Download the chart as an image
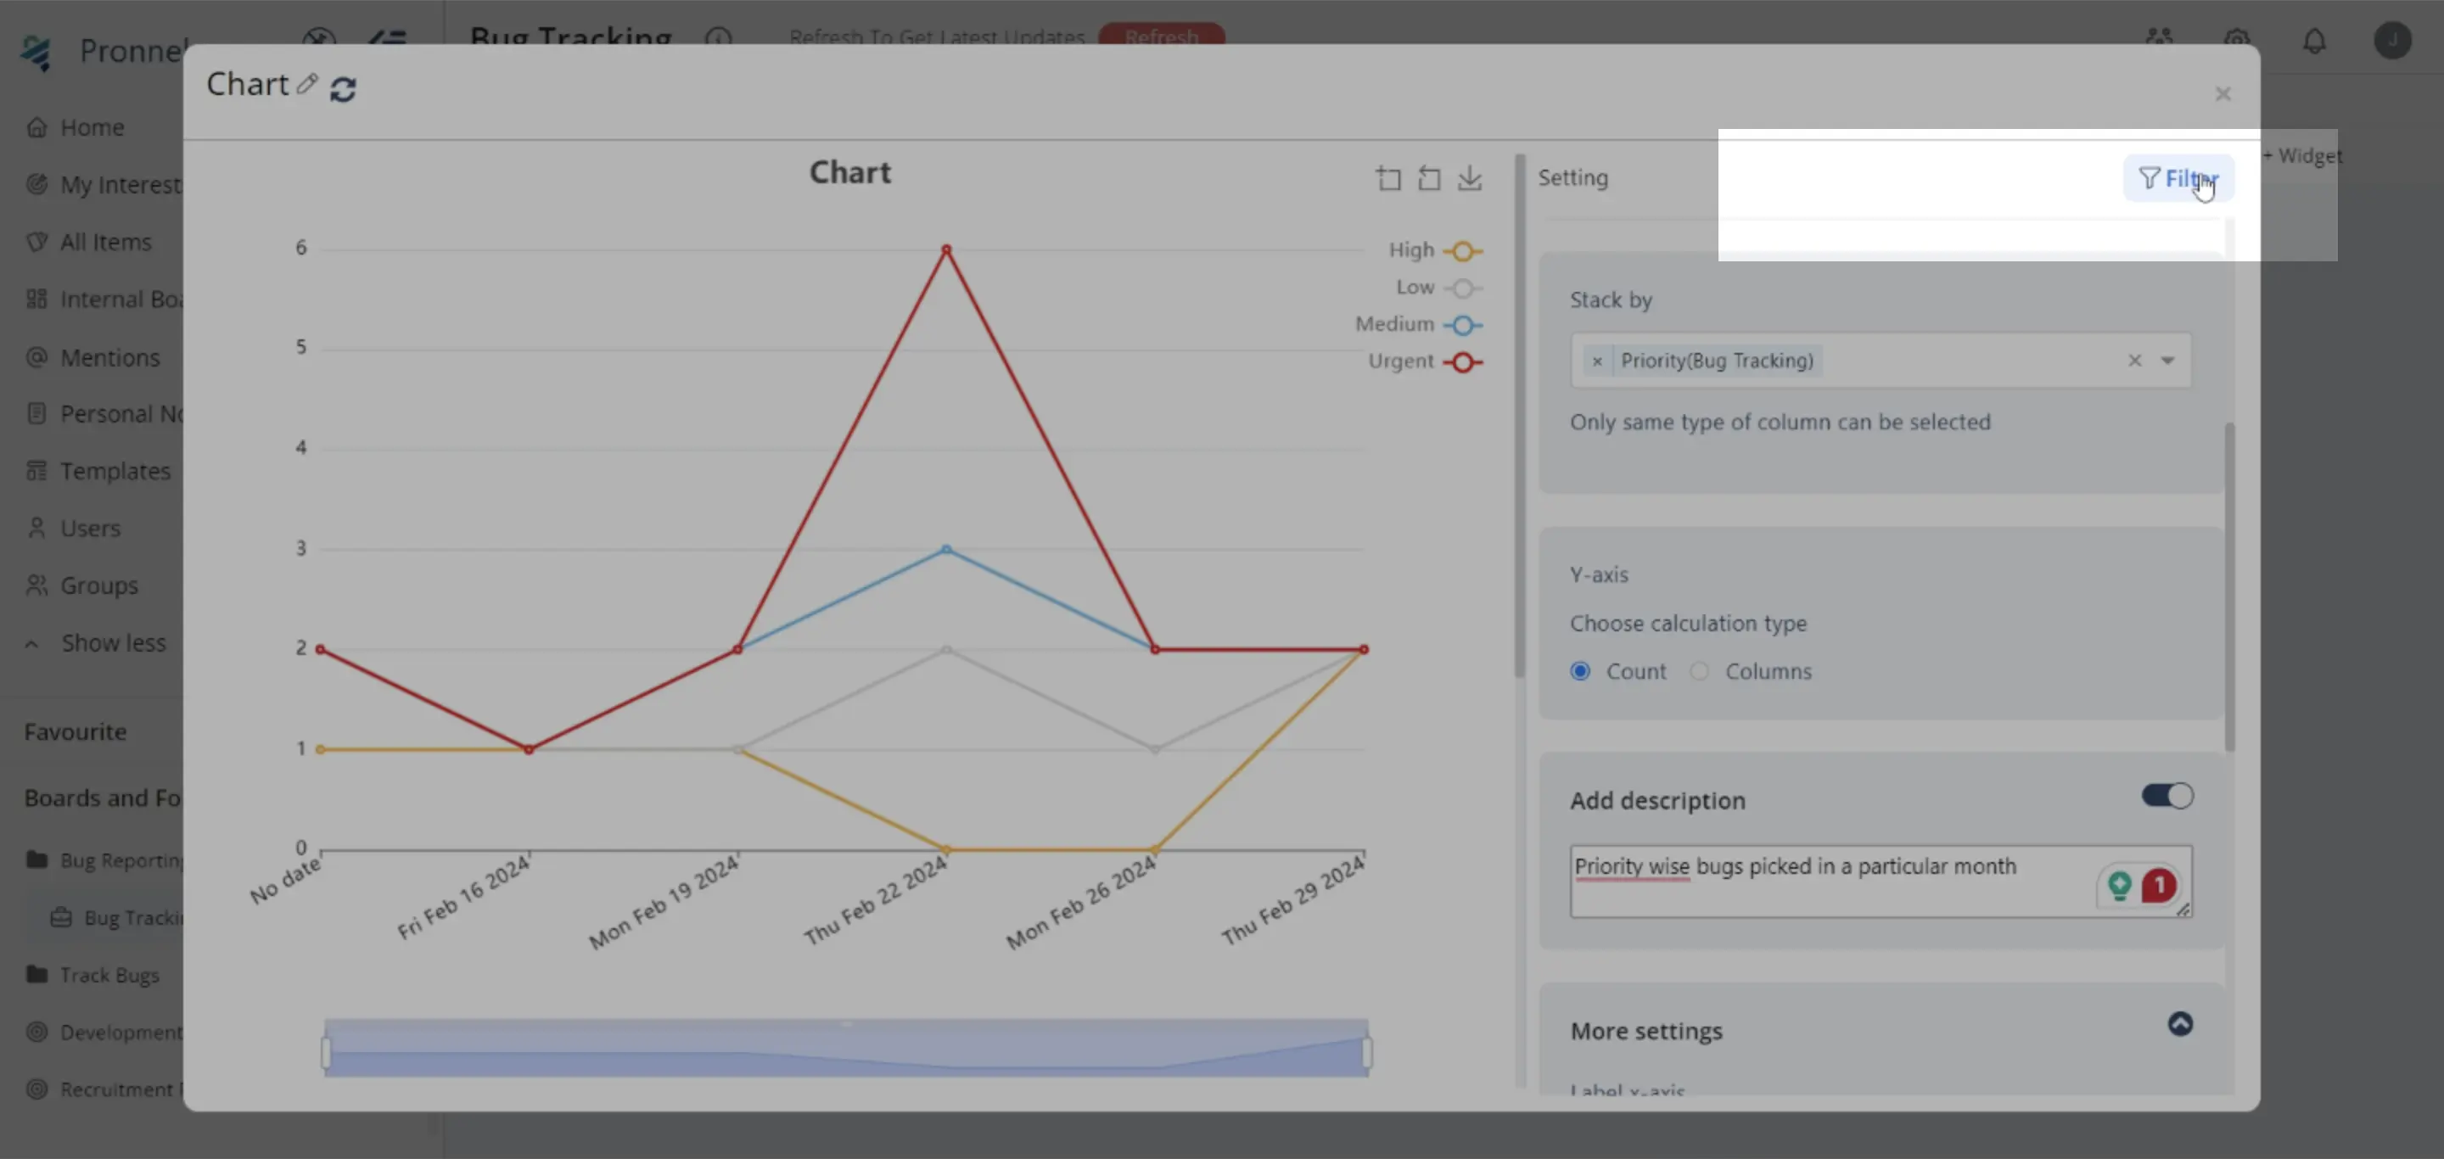2444x1159 pixels. (x=1470, y=178)
